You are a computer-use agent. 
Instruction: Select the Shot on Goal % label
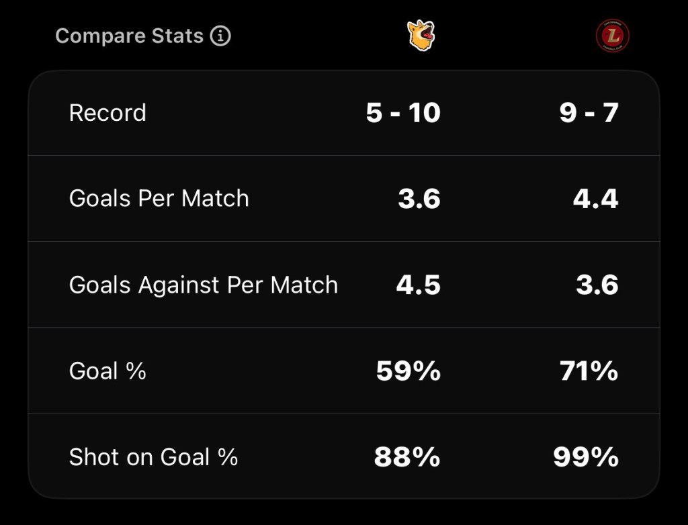click(153, 457)
